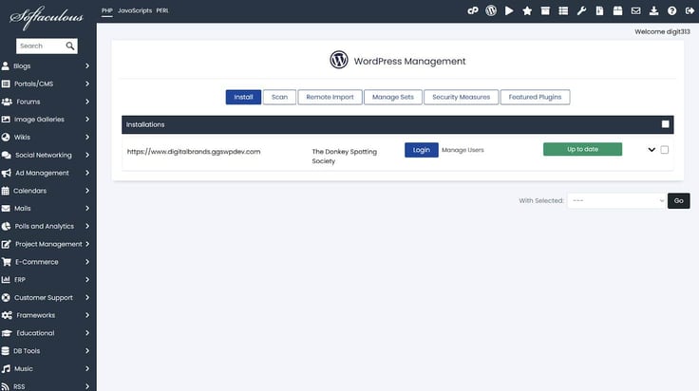
Task: Open the With Selected dropdown
Action: pos(616,201)
